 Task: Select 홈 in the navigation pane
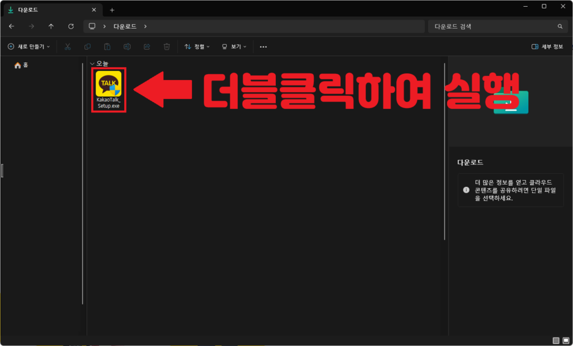[21, 65]
